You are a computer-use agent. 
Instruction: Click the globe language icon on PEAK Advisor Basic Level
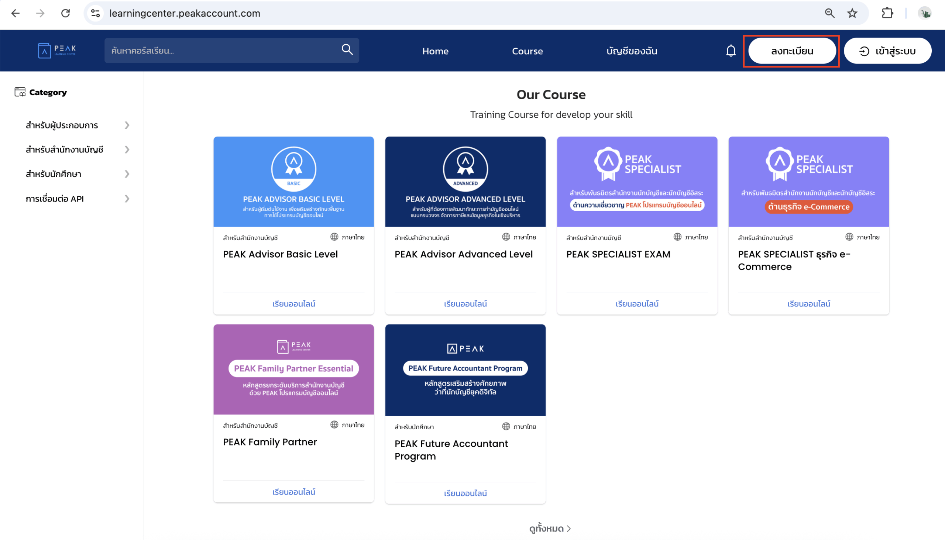(x=334, y=237)
